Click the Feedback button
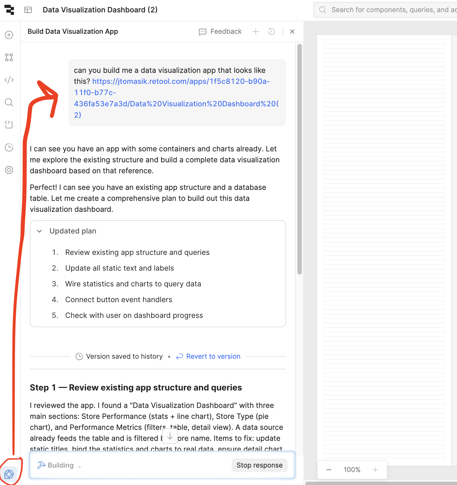This screenshot has height=485, width=457. (x=220, y=32)
